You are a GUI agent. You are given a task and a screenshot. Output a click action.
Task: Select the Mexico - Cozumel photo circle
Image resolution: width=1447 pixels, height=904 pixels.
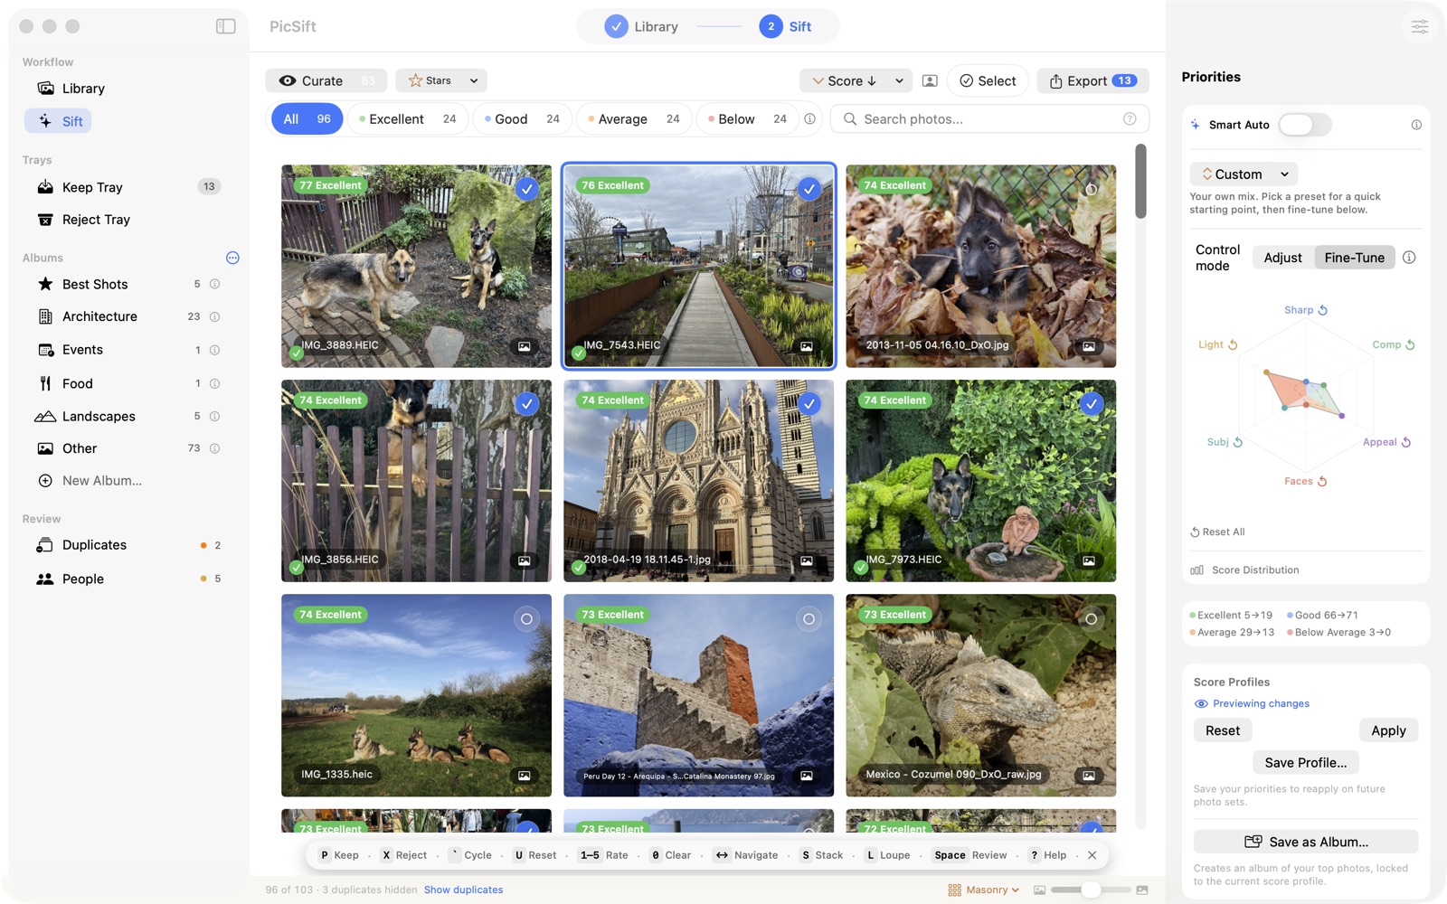[x=1091, y=618]
